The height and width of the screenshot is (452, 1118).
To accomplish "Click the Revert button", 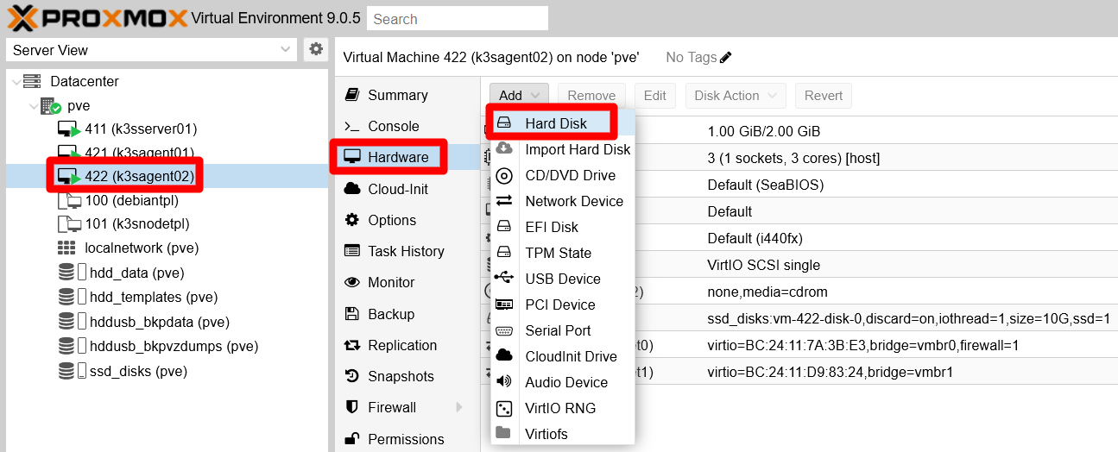I will click(824, 96).
